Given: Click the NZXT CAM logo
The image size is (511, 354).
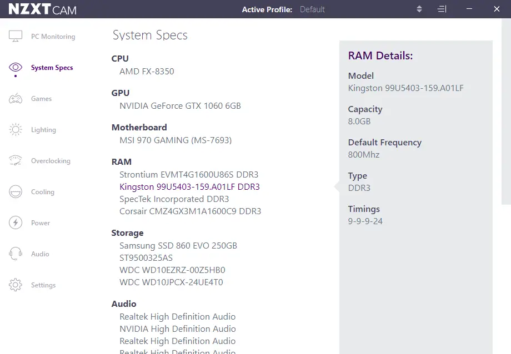Looking at the screenshot, I should [x=42, y=9].
